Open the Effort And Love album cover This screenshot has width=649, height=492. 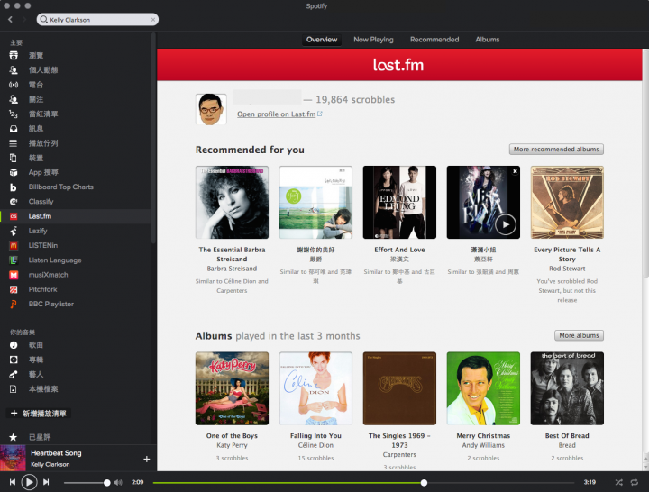399,203
